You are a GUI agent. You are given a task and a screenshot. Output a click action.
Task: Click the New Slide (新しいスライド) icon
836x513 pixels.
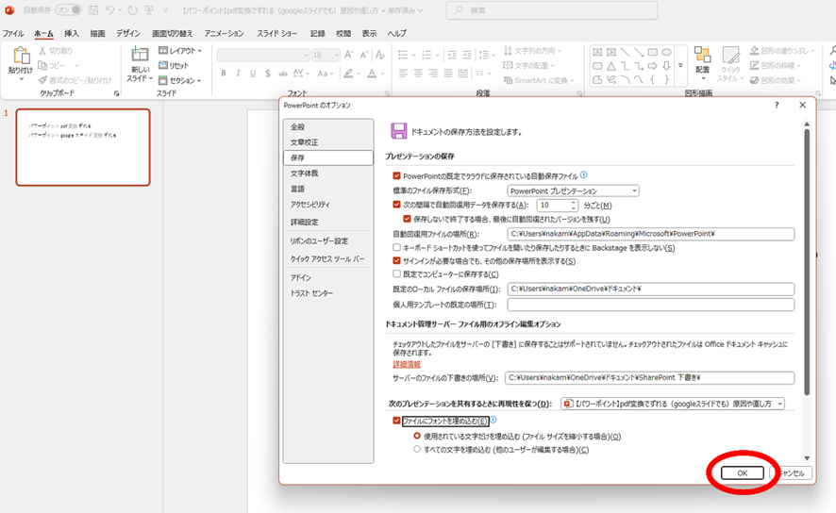(x=140, y=59)
